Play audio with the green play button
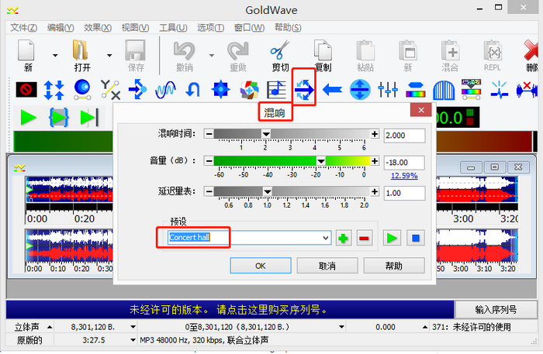The width and height of the screenshot is (543, 354). (x=29, y=118)
